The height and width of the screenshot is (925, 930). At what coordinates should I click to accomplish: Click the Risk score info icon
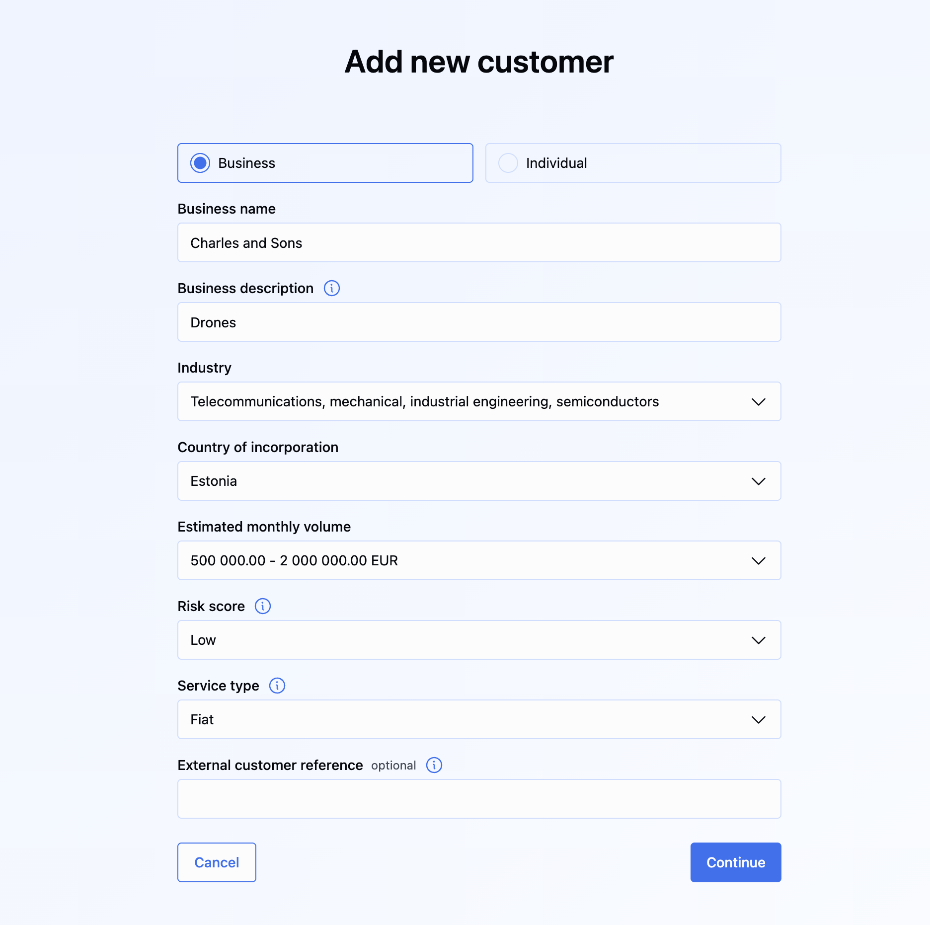(x=263, y=606)
